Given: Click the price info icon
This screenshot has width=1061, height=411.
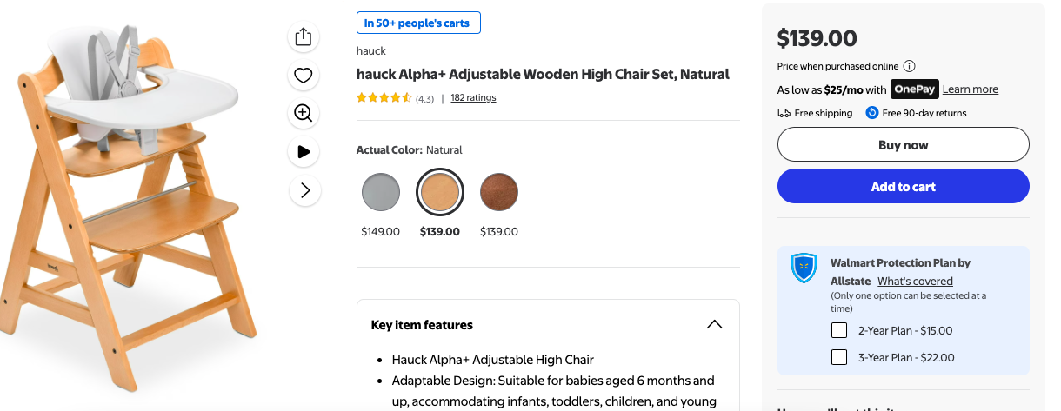Looking at the screenshot, I should (x=909, y=66).
